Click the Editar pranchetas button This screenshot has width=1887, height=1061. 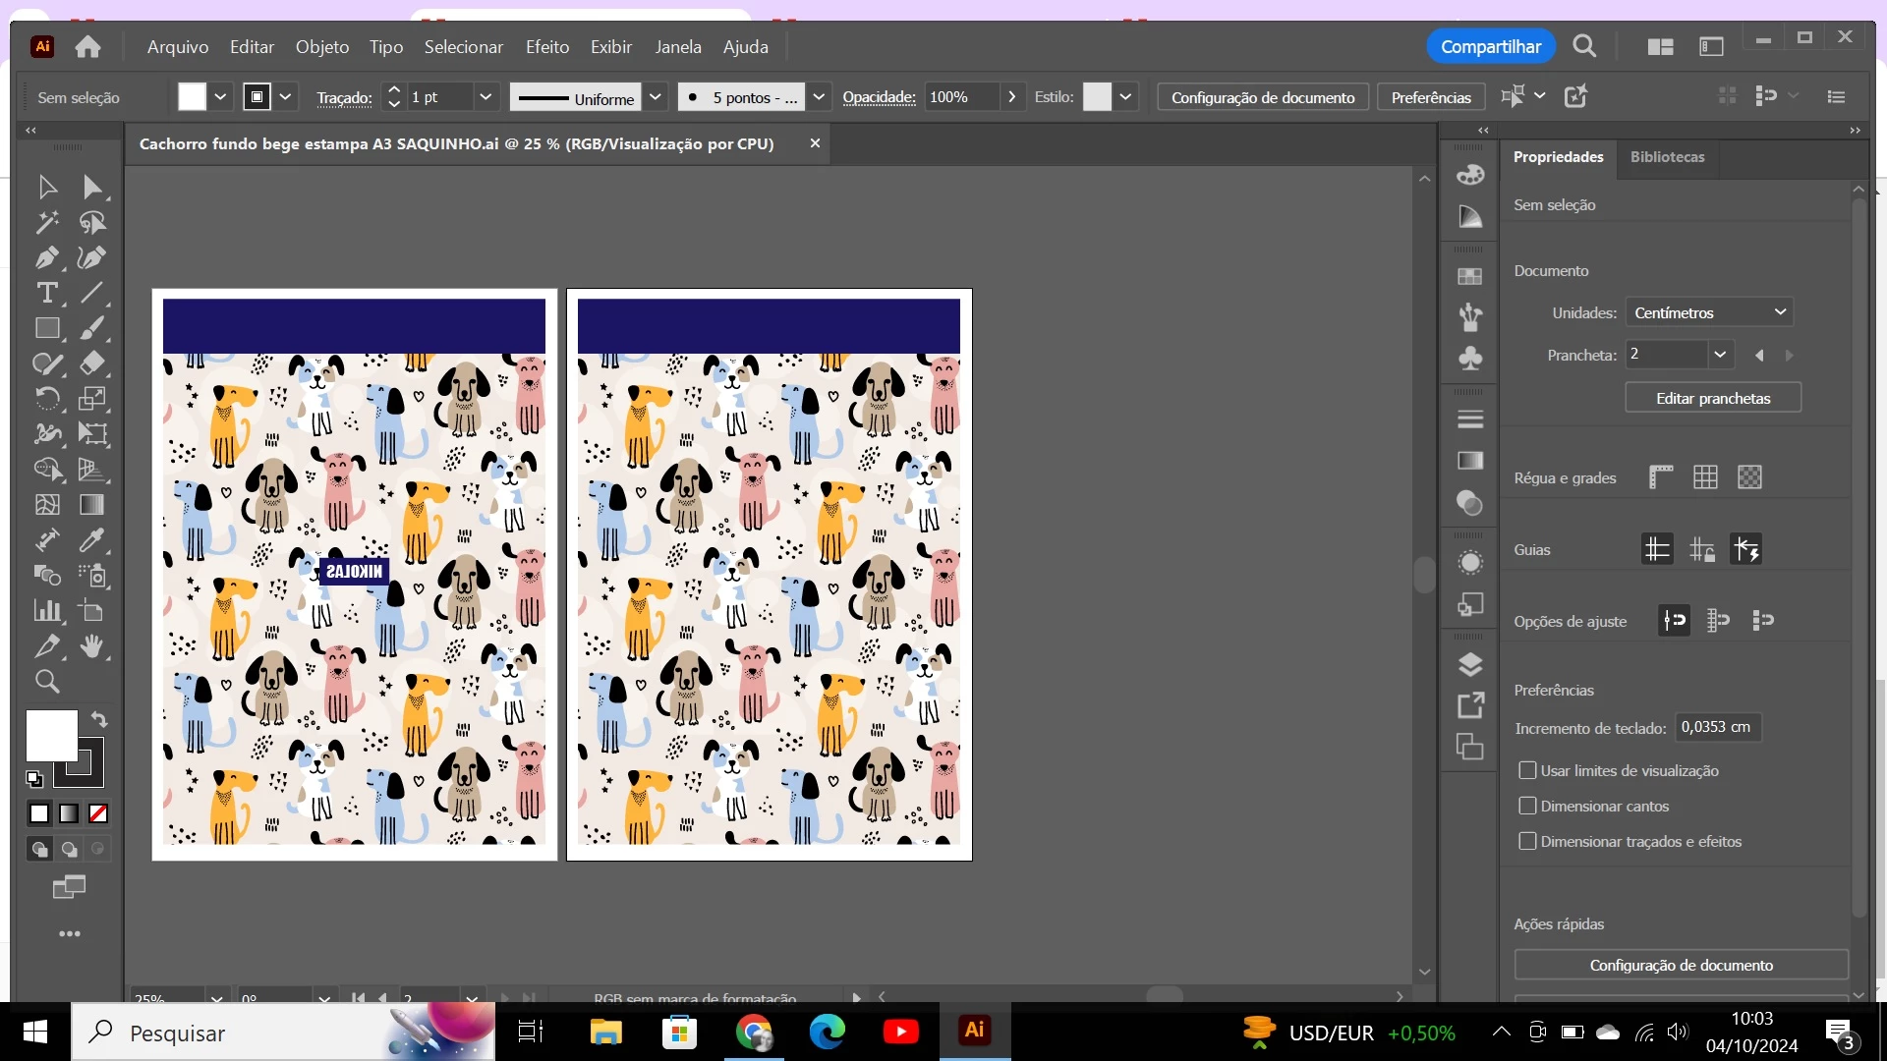1712,398
